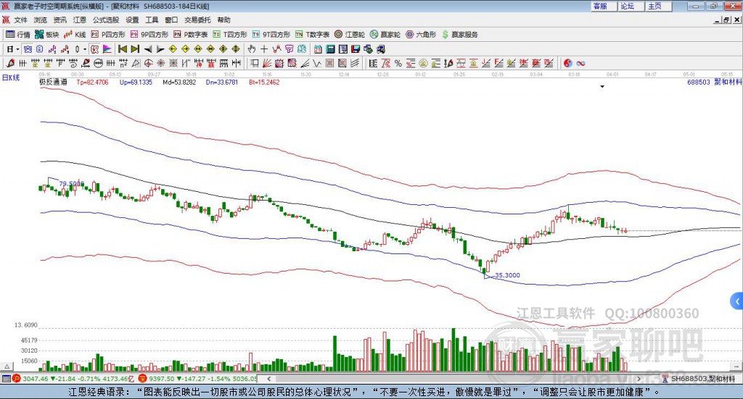Viewport: 743px width, 399px height.
Task: Expand the blue side panel chevron
Action: pos(737,301)
